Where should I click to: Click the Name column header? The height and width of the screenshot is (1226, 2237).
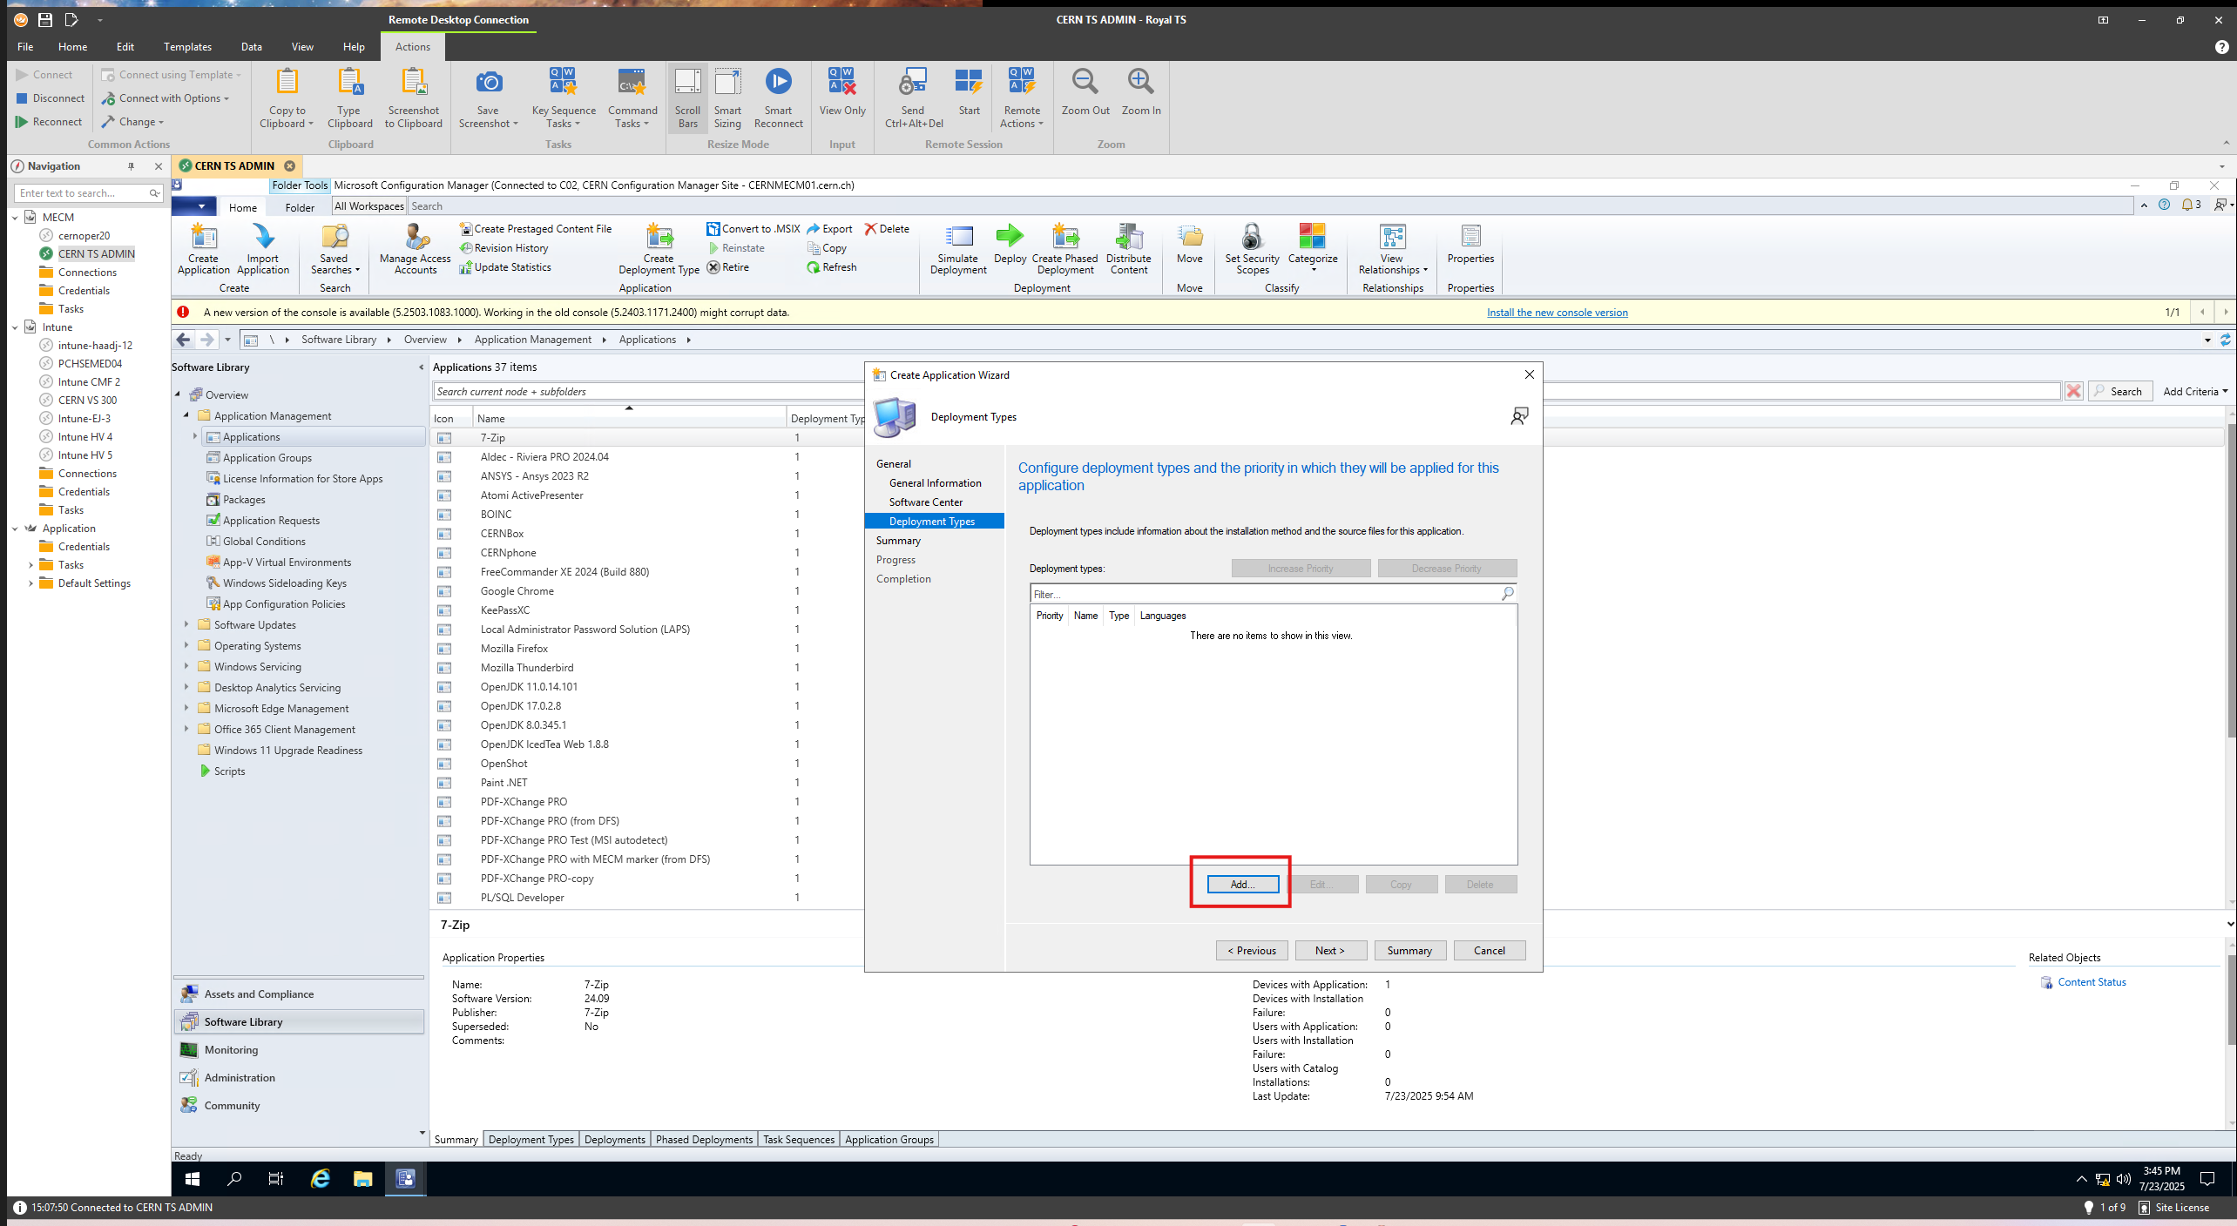[x=629, y=419]
